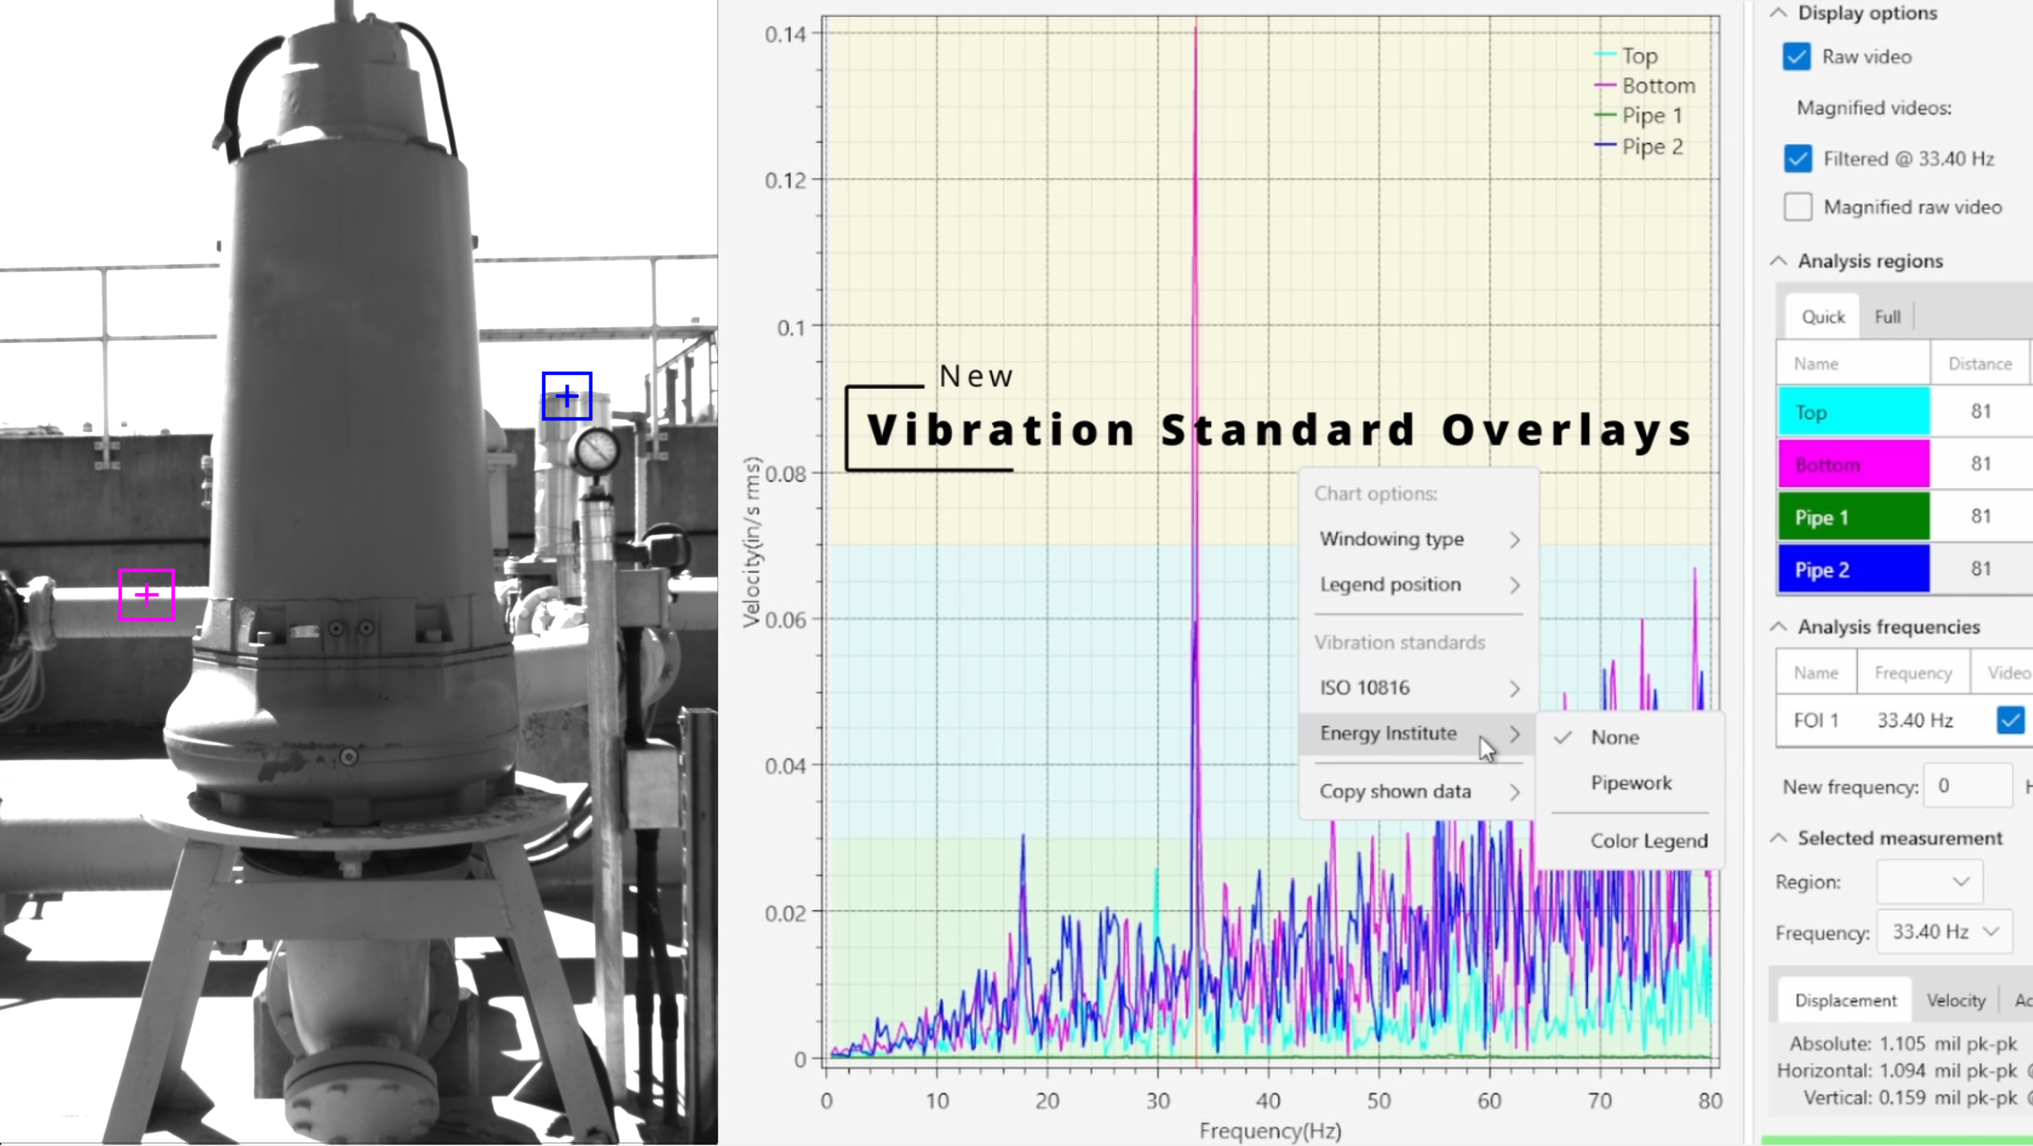Click the magenta Bottom region marker
The height and width of the screenshot is (1146, 2033).
(146, 594)
